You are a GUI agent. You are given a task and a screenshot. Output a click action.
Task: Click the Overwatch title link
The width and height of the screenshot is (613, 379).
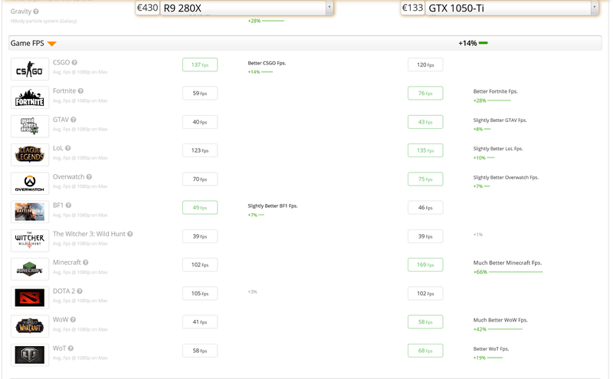pos(69,176)
